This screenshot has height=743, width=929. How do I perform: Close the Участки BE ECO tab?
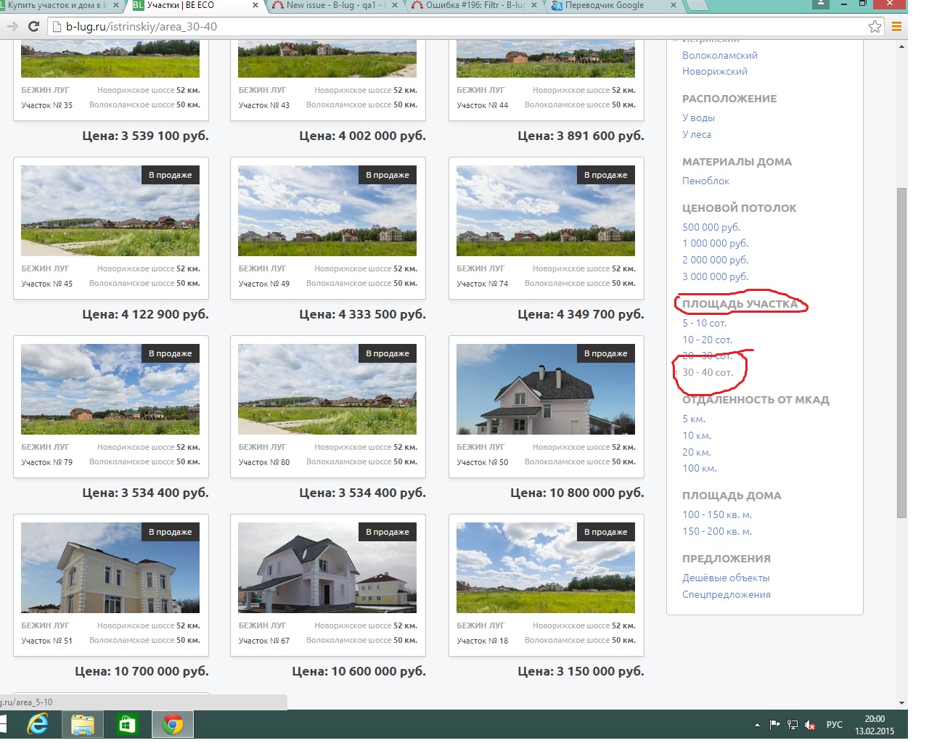click(255, 6)
